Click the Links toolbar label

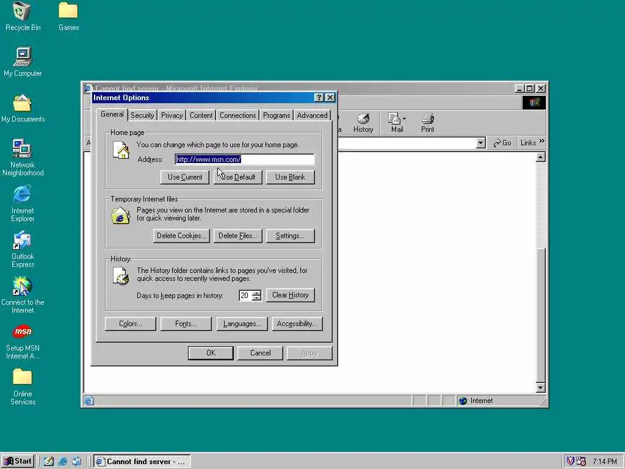coord(528,143)
